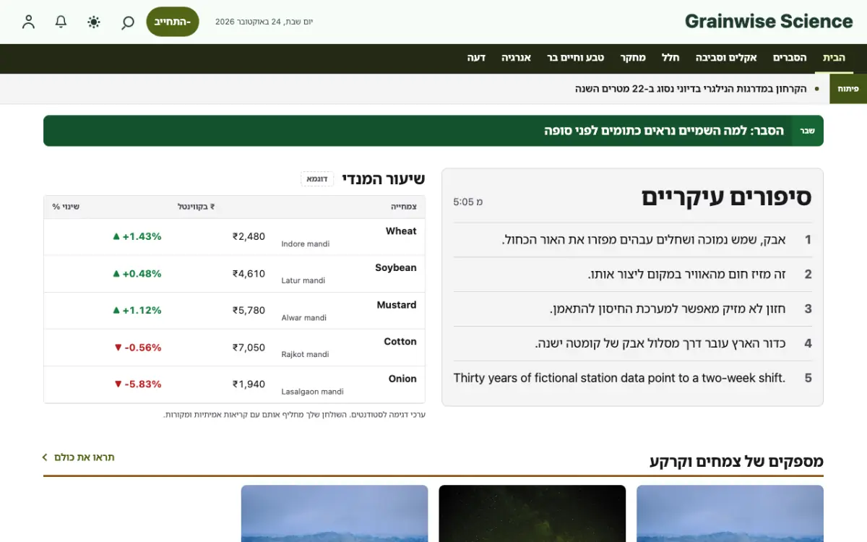Image resolution: width=867 pixels, height=542 pixels.
Task: Click the דוגמא sample badge
Action: pyautogui.click(x=317, y=178)
